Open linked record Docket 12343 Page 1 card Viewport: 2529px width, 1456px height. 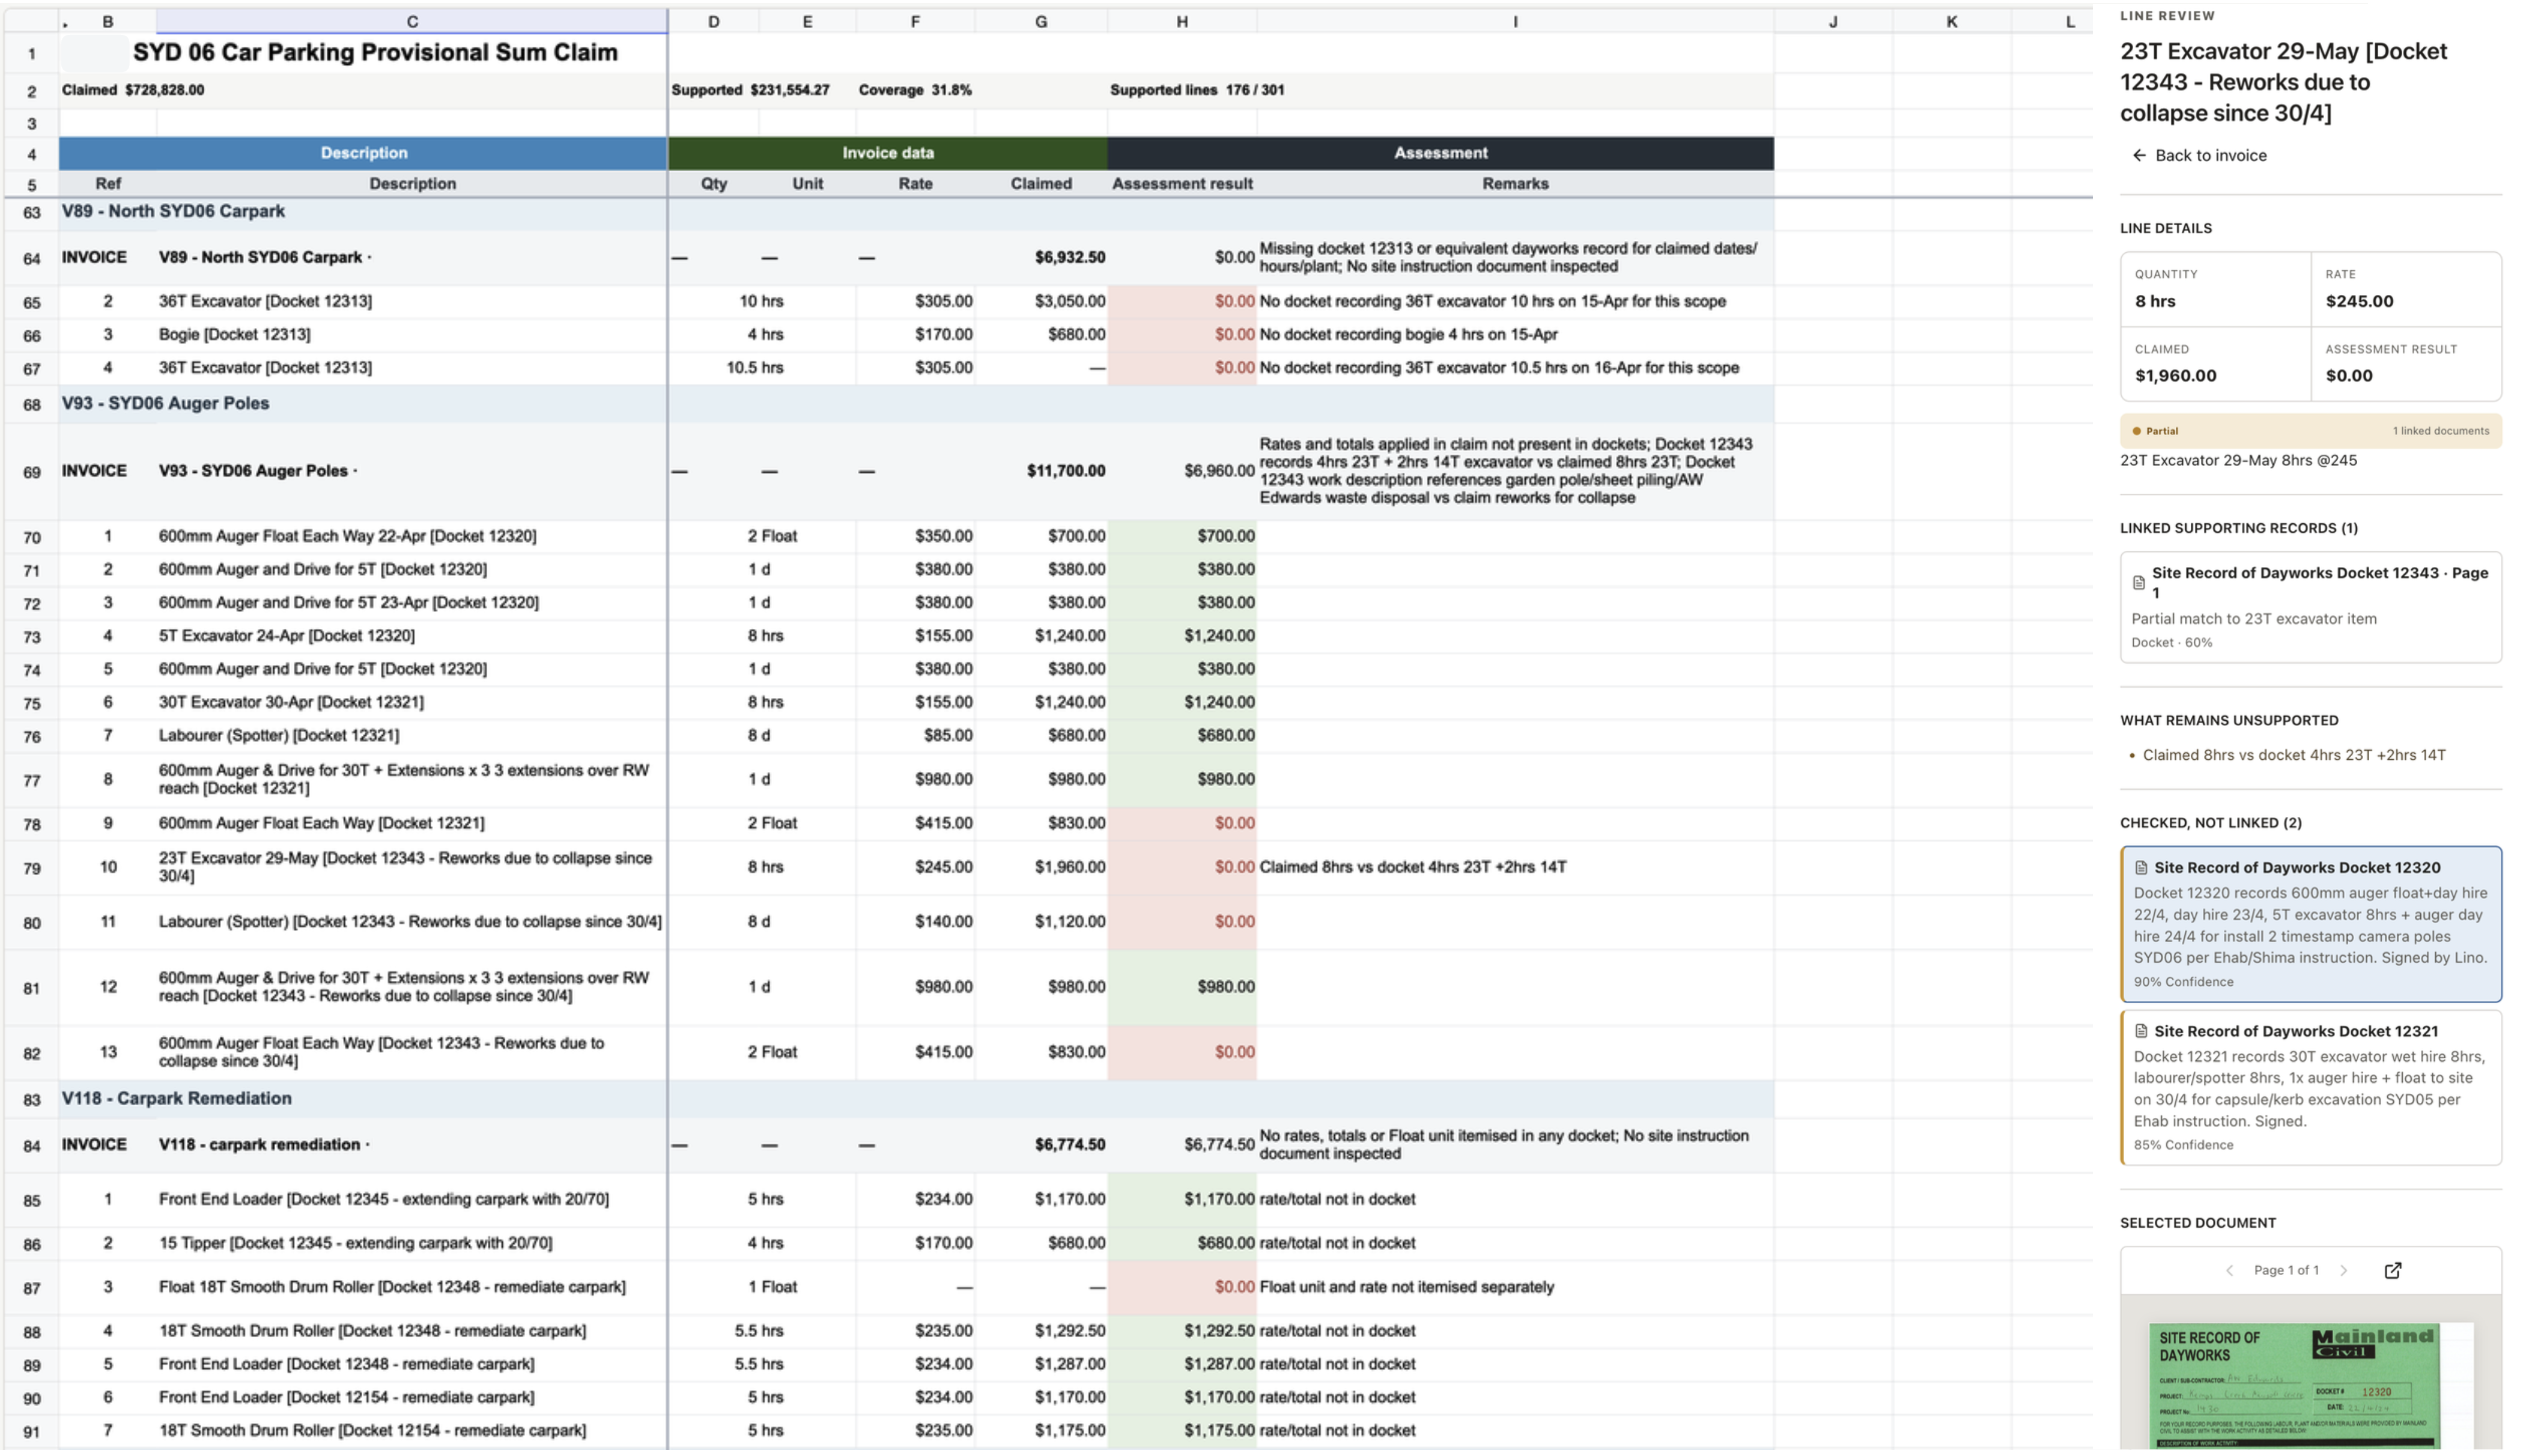coord(2310,607)
